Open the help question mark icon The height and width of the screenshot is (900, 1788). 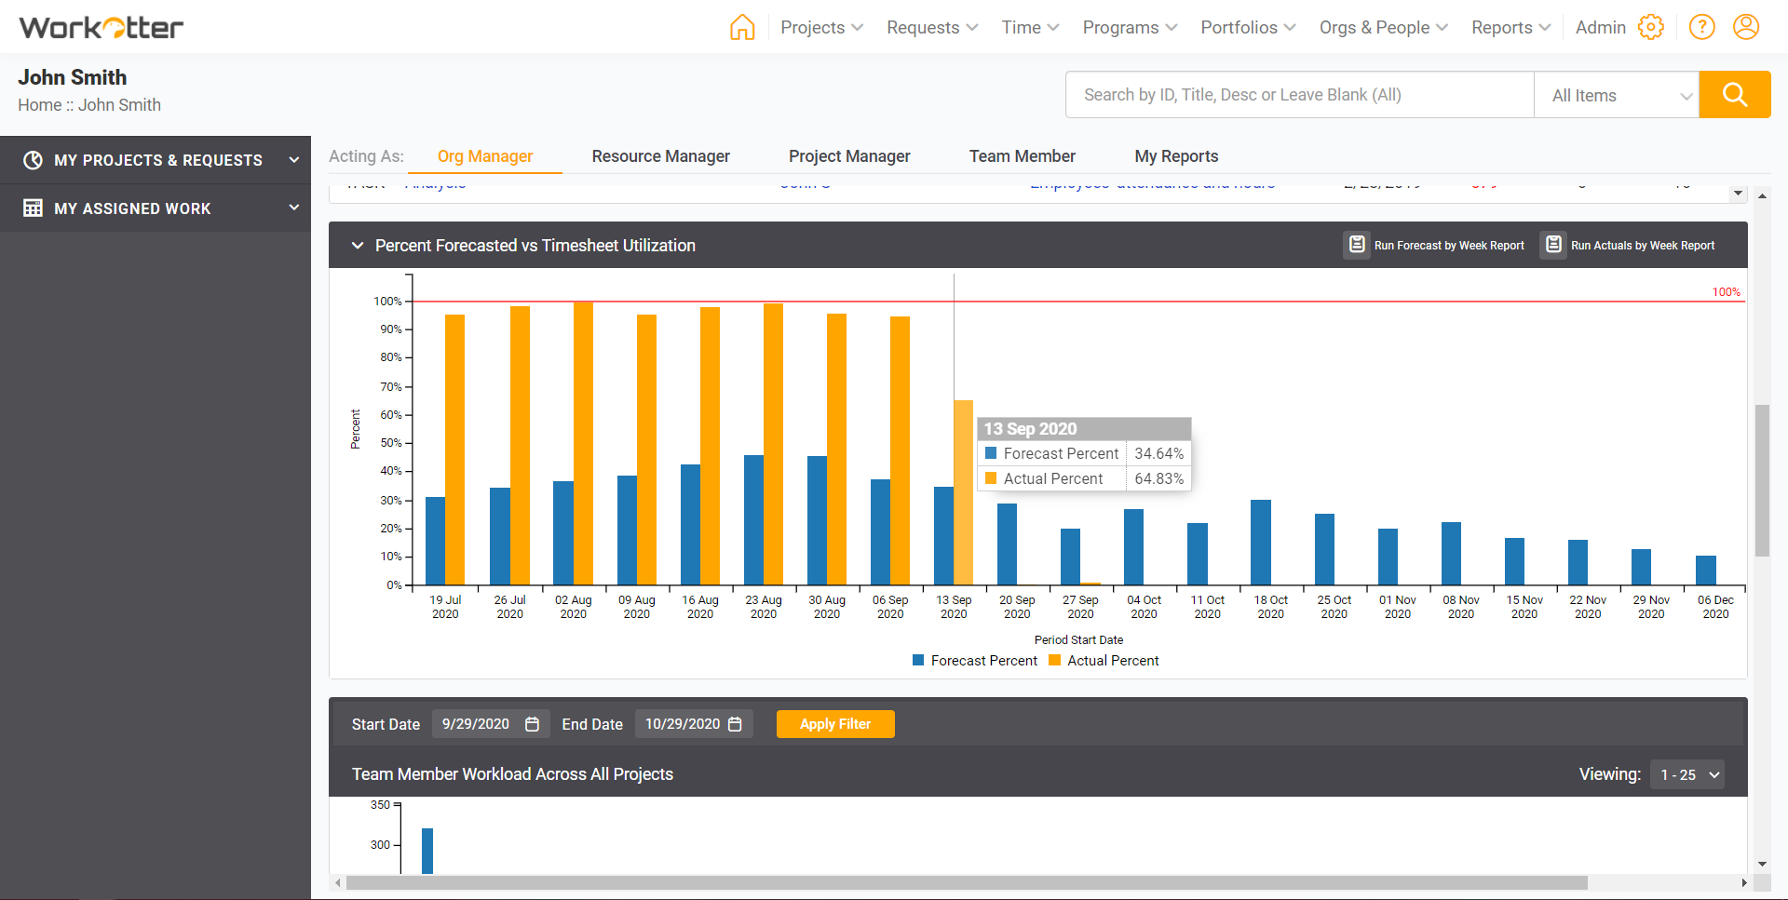[1702, 27]
